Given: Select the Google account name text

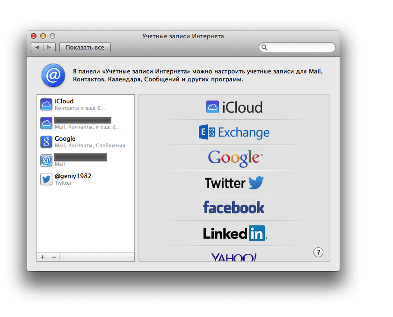Looking at the screenshot, I should tap(65, 139).
